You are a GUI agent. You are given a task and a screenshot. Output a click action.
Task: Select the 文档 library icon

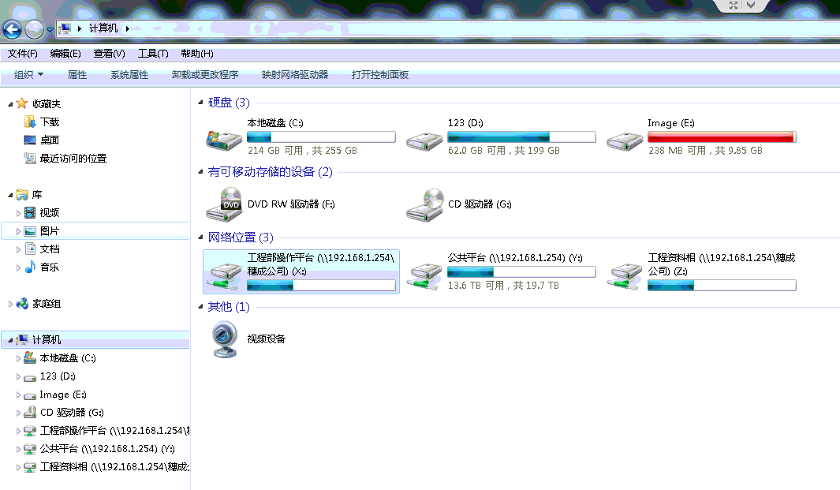(30, 249)
